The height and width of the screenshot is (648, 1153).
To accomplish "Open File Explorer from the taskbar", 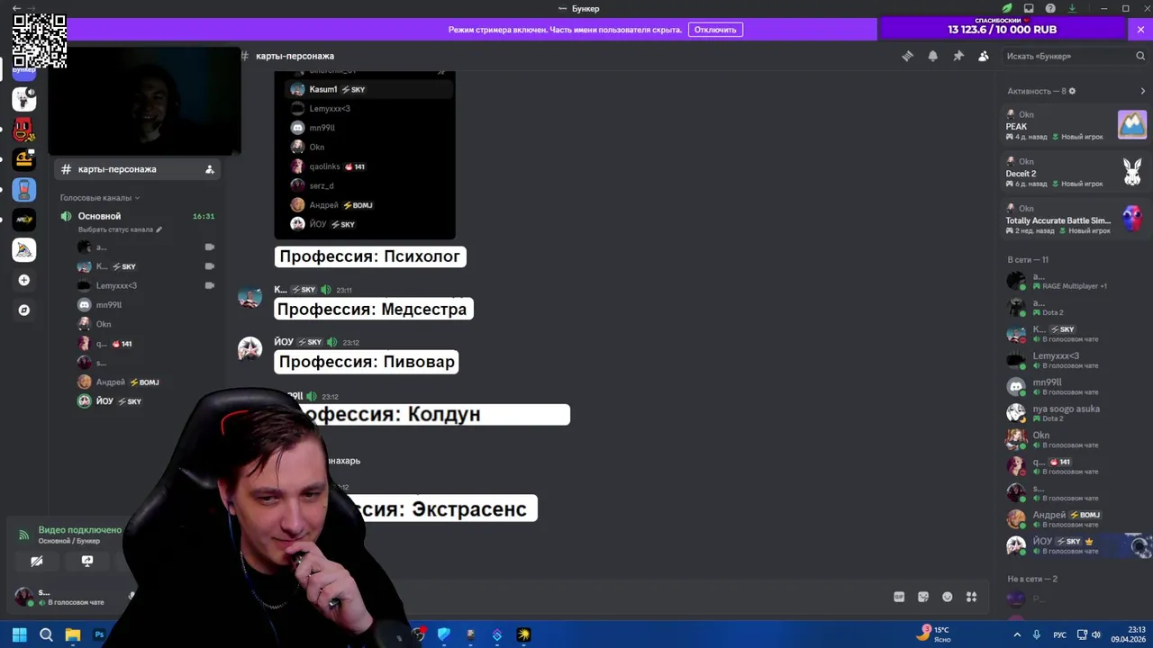I will tap(73, 634).
